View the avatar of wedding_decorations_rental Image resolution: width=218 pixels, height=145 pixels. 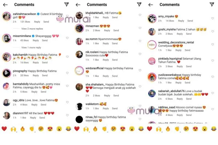tap(152, 45)
